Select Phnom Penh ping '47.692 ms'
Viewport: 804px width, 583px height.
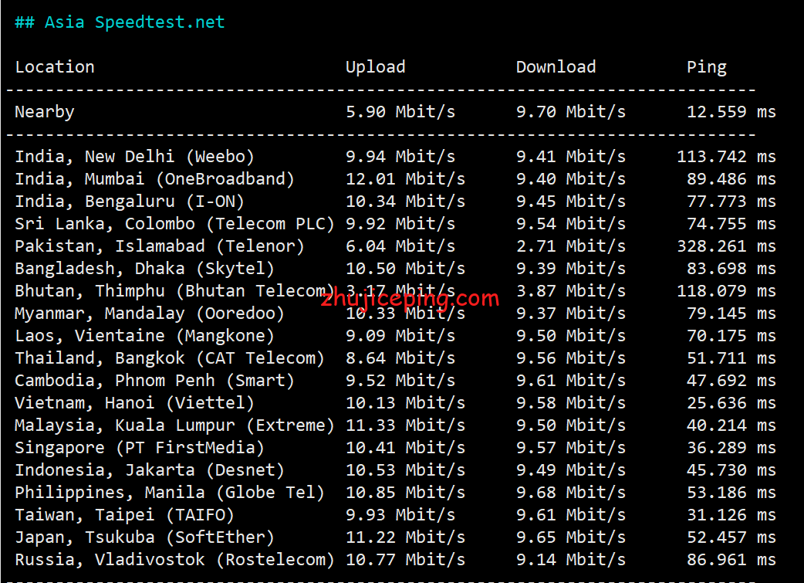tap(731, 381)
